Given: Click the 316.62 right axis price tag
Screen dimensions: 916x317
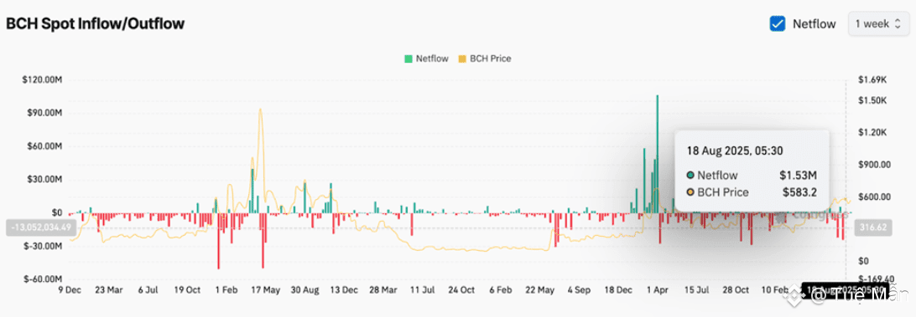Looking at the screenshot, I should point(872,228).
